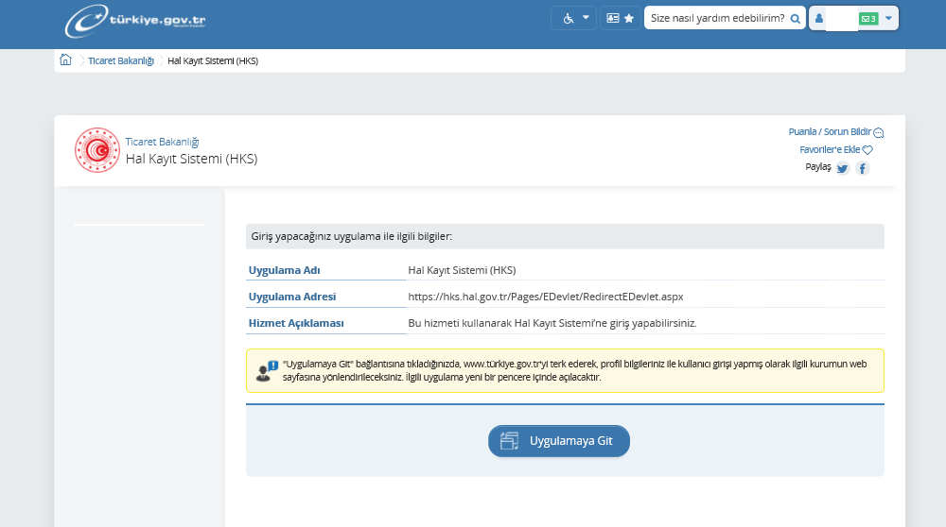
Task: Click the search magnifier icon
Action: (x=796, y=19)
